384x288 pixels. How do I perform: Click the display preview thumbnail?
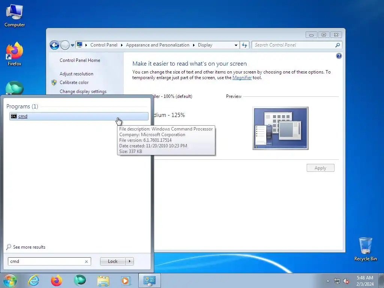tap(280, 128)
